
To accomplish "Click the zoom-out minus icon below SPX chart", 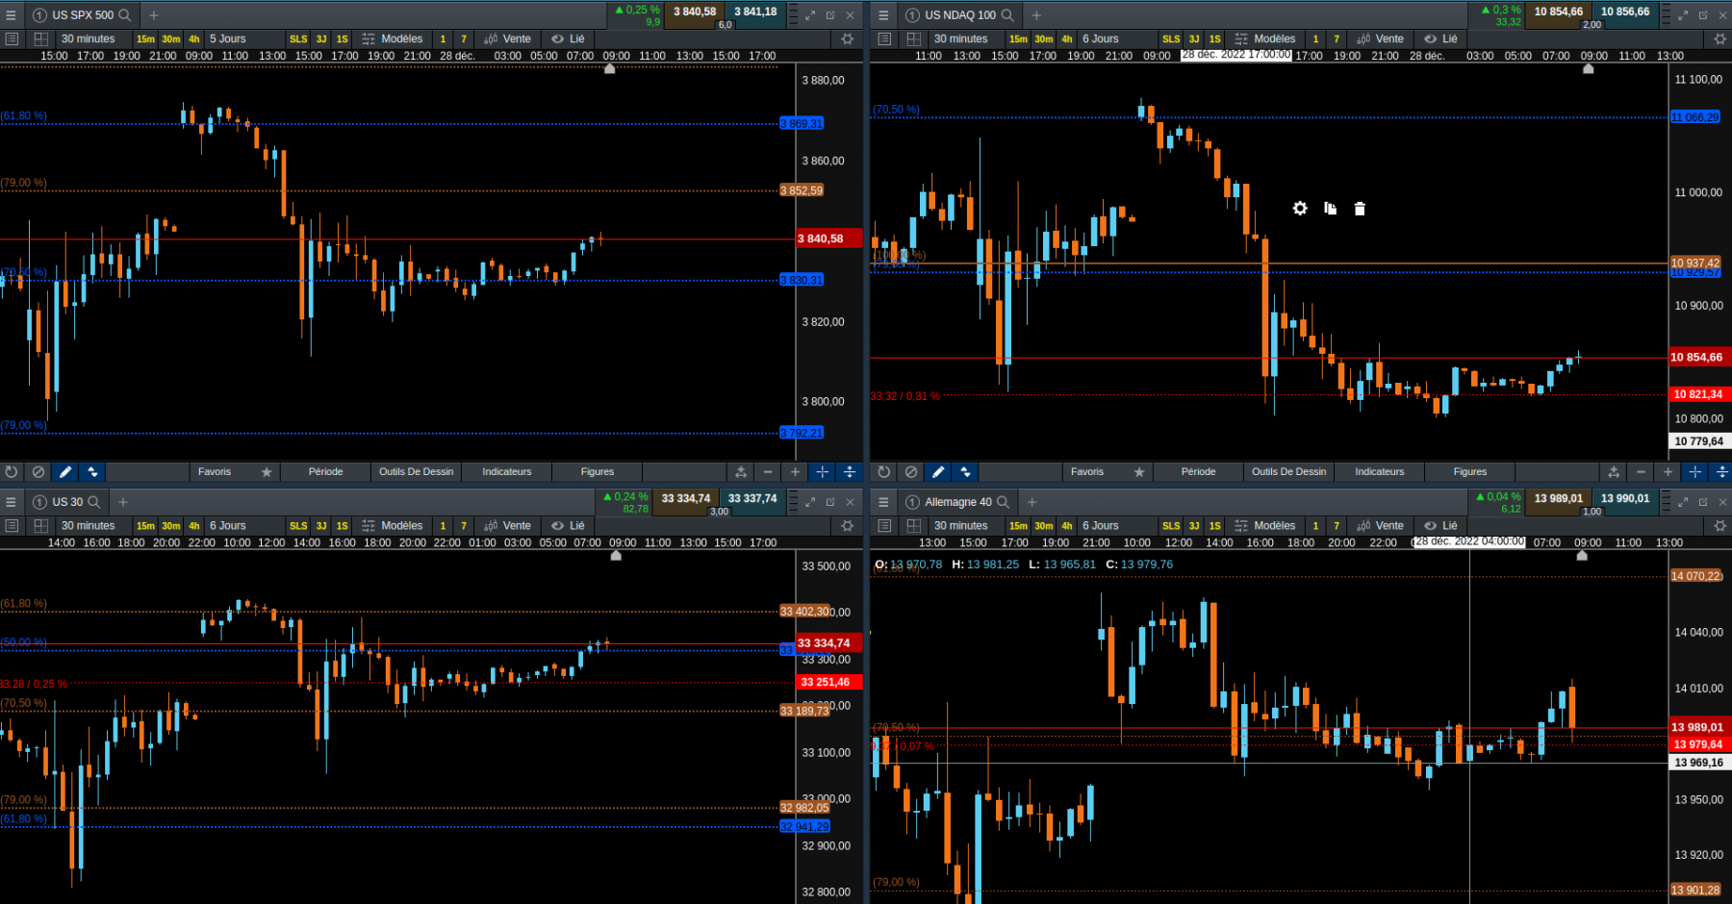I will click(x=768, y=472).
